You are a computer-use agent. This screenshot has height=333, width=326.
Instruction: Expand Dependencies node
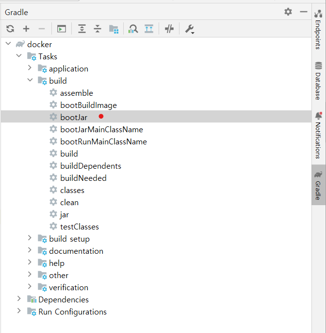tap(19, 298)
